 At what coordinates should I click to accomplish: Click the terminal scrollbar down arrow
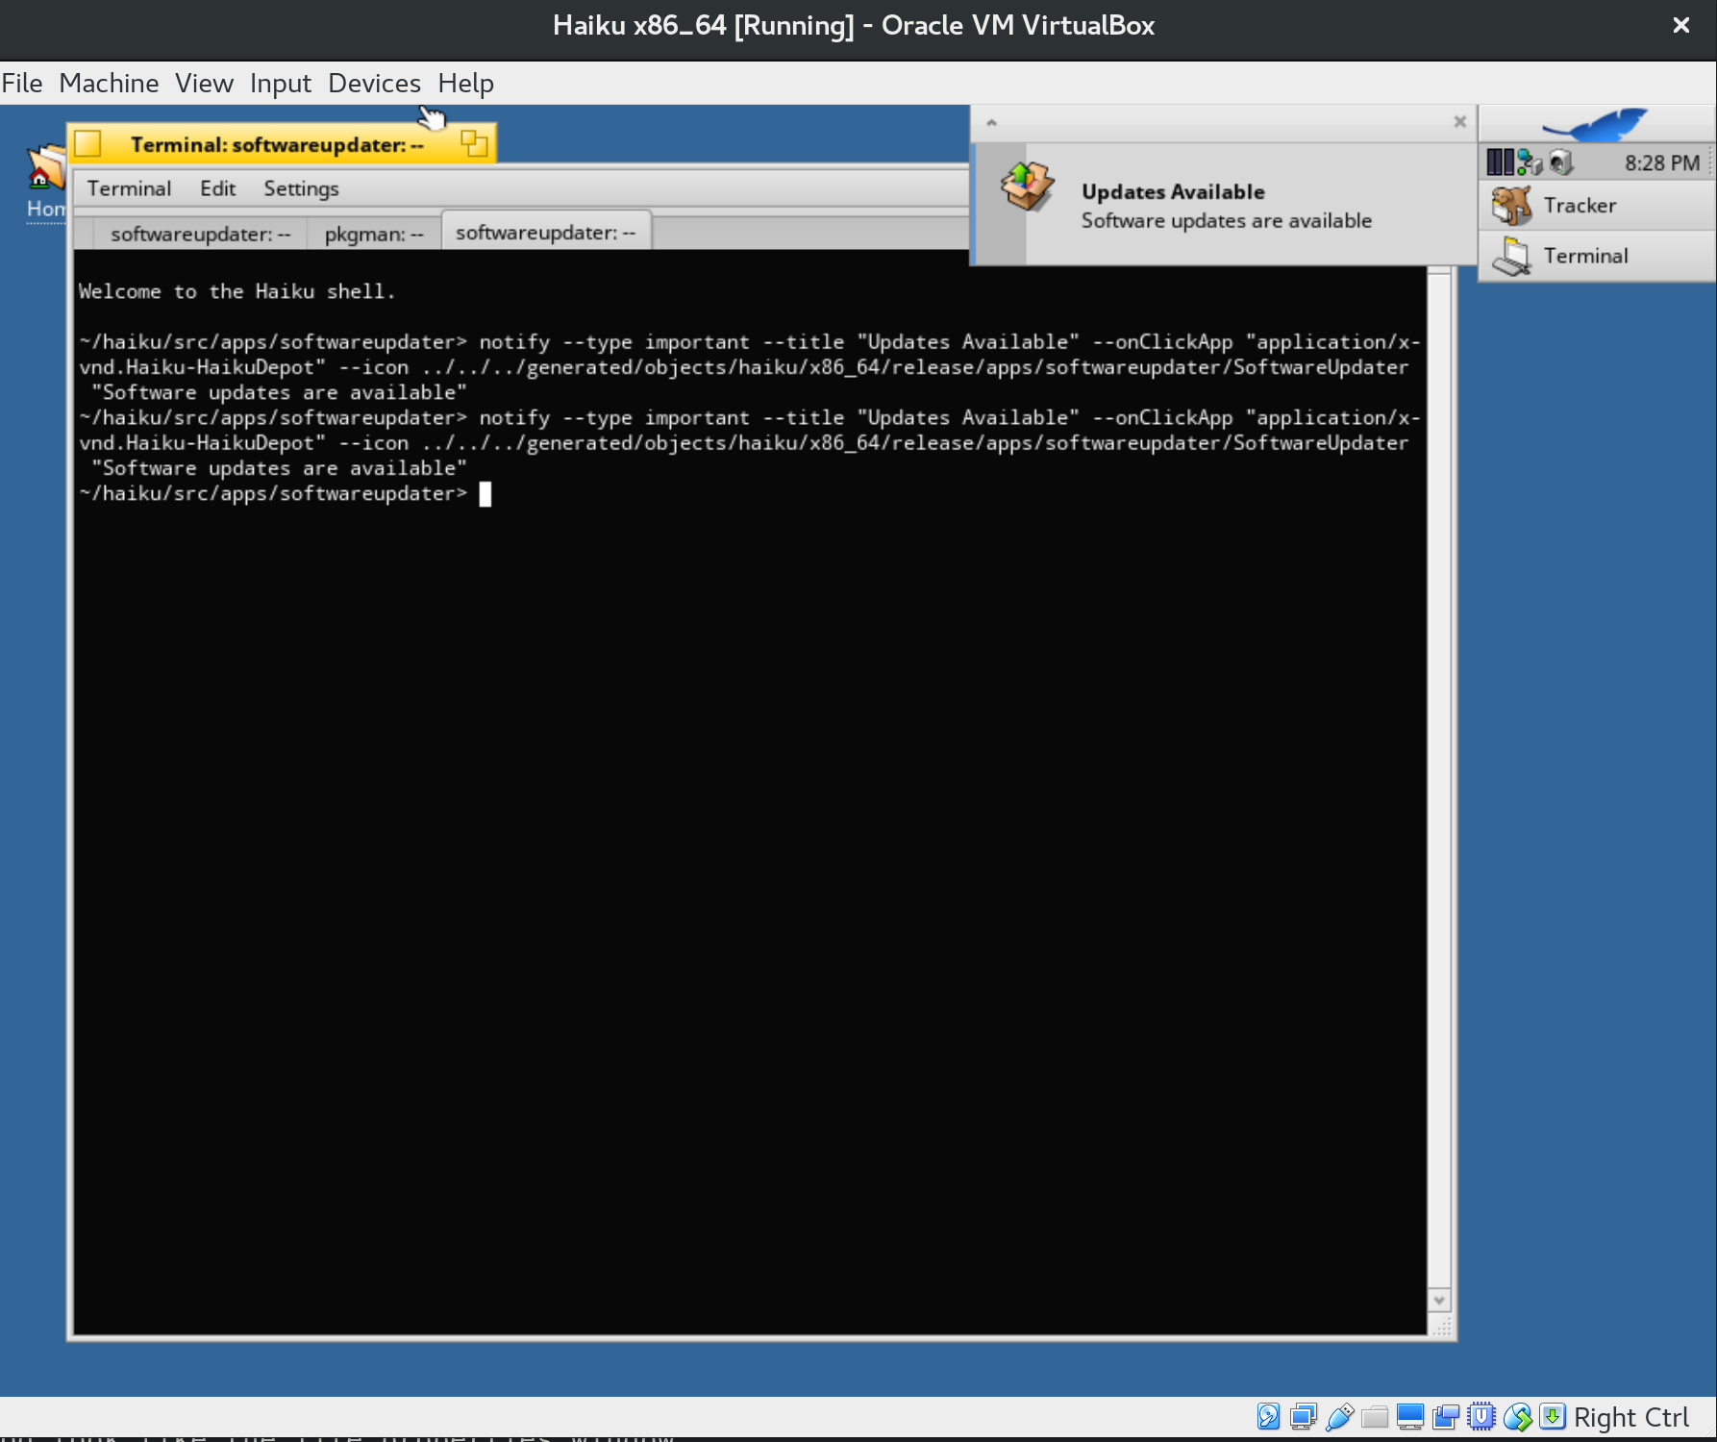click(1439, 1300)
